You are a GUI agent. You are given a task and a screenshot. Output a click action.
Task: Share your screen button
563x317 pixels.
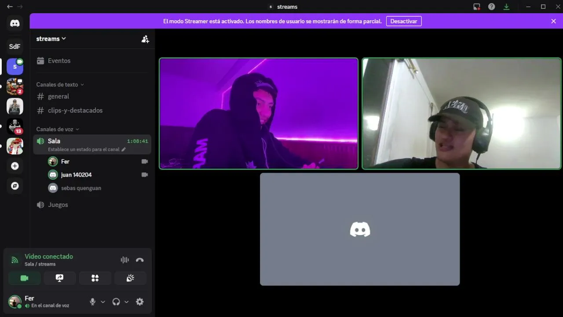click(60, 278)
